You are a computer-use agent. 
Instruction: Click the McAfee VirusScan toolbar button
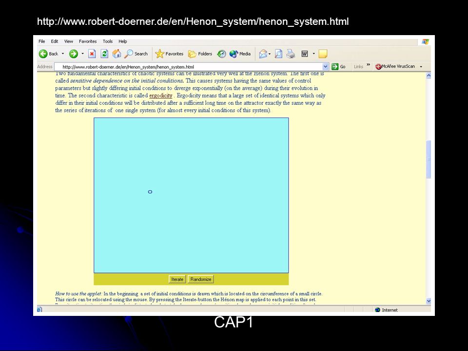(395, 66)
